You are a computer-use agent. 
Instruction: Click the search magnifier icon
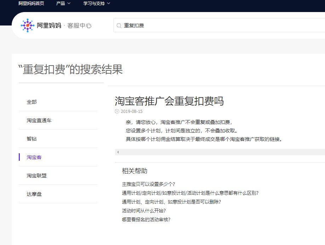point(119,25)
